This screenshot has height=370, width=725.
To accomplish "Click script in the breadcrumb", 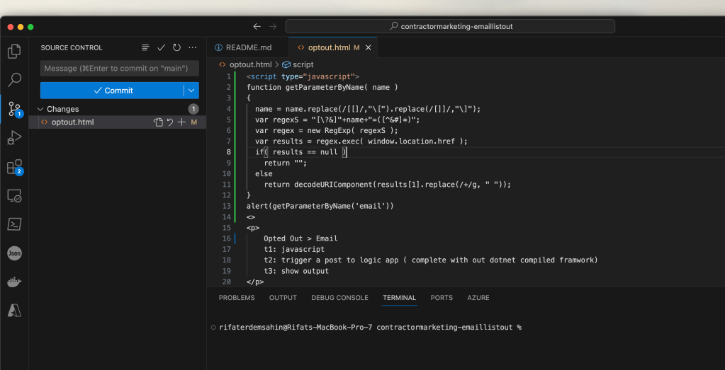I will click(303, 64).
